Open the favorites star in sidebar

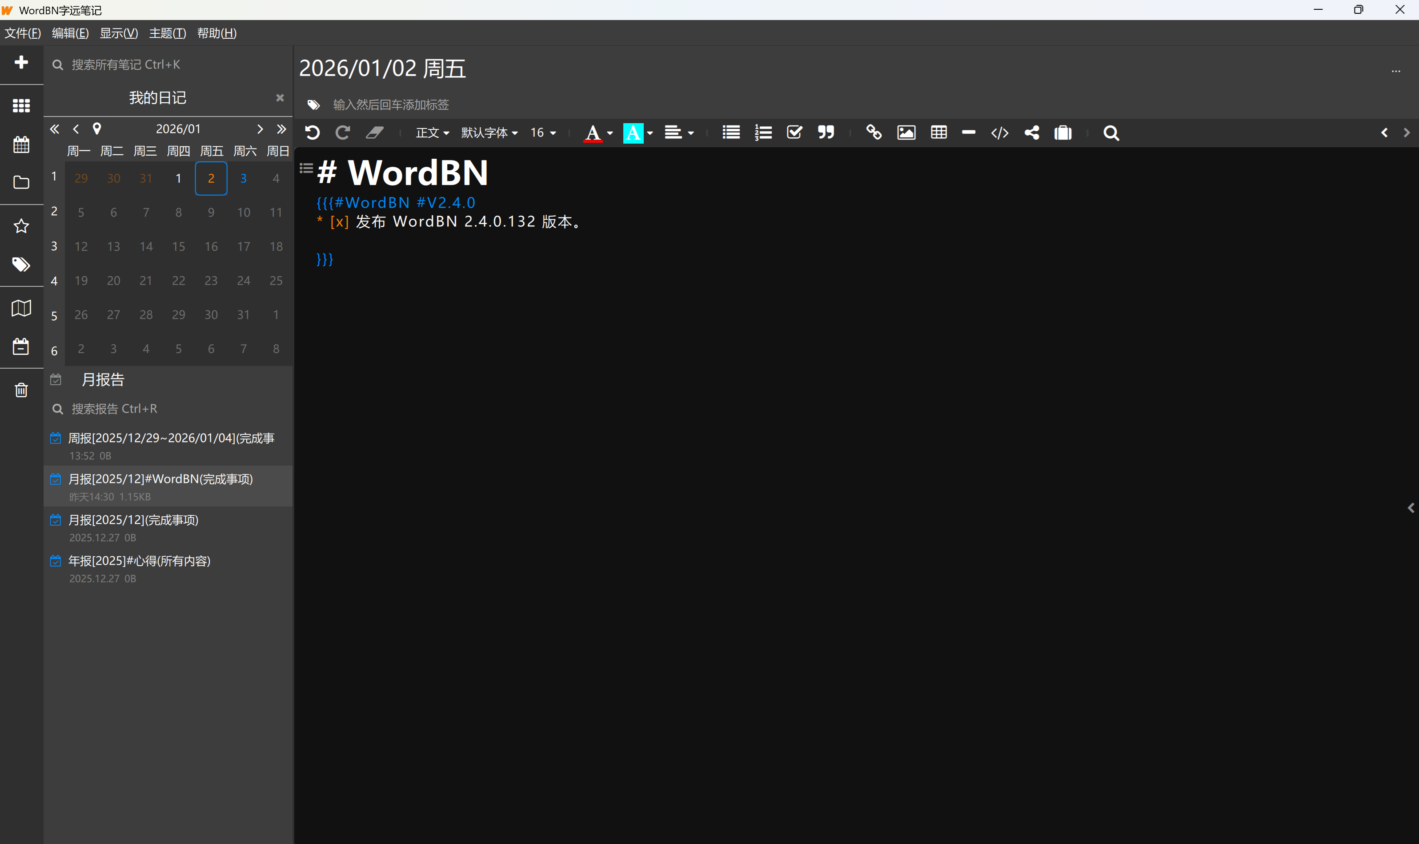point(21,226)
